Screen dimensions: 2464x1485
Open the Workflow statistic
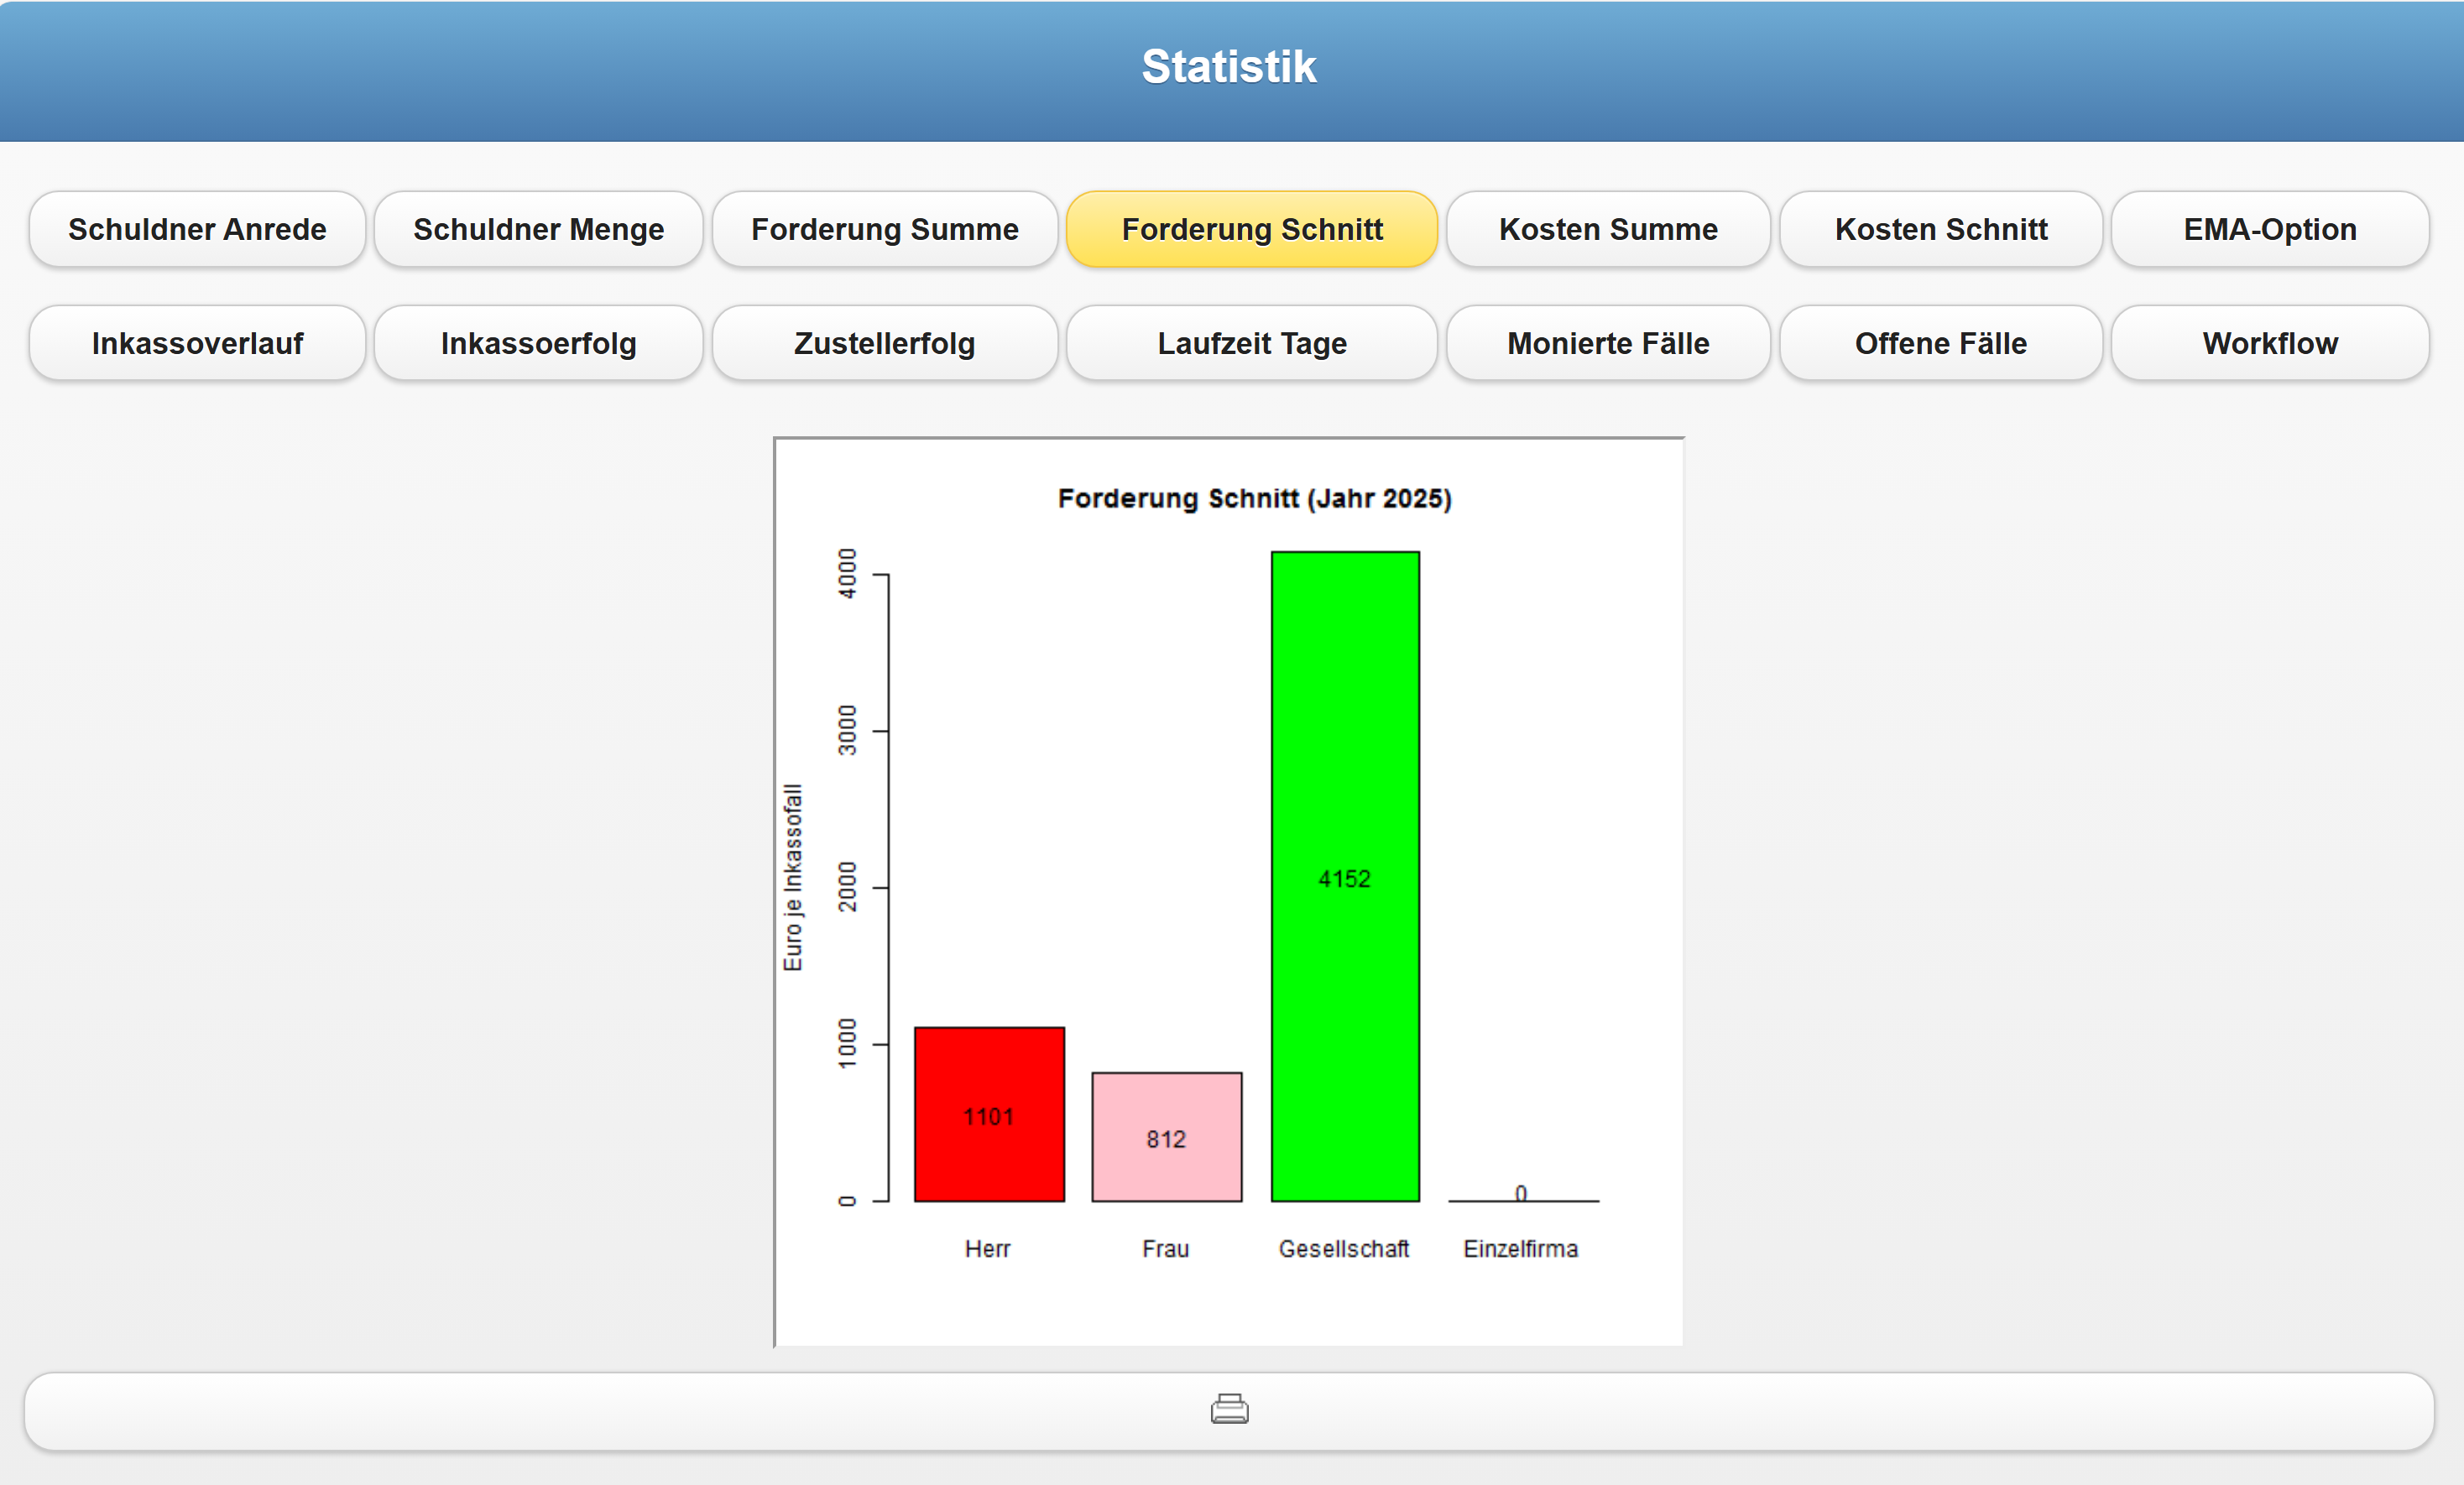[x=2269, y=343]
